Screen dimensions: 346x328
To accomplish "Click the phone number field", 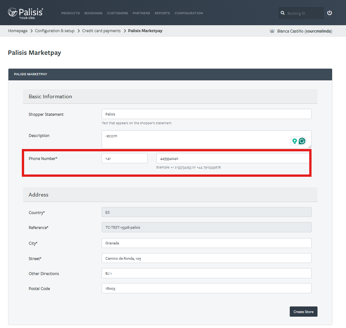I will click(x=233, y=158).
